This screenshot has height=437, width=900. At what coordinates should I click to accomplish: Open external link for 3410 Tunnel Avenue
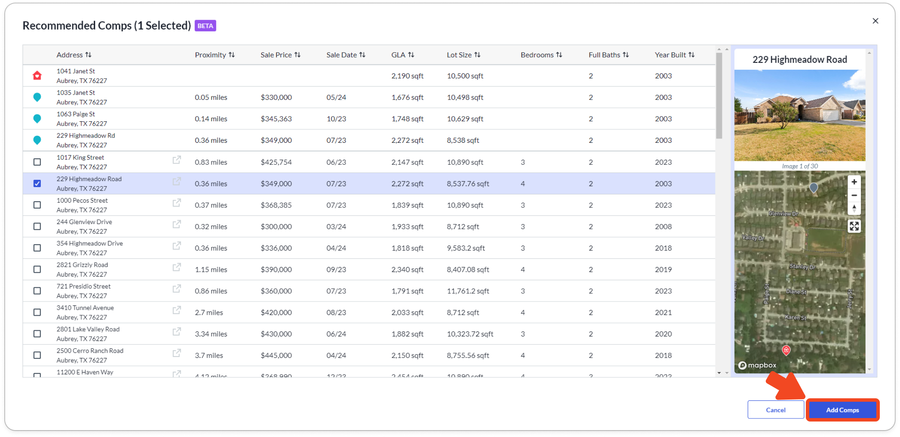177,311
